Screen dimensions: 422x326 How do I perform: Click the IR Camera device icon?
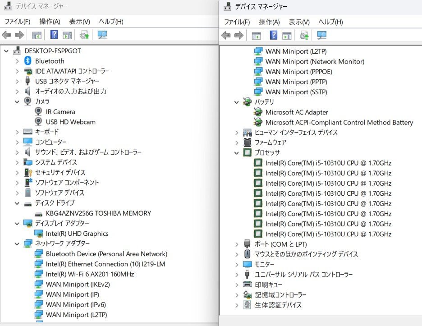point(38,111)
